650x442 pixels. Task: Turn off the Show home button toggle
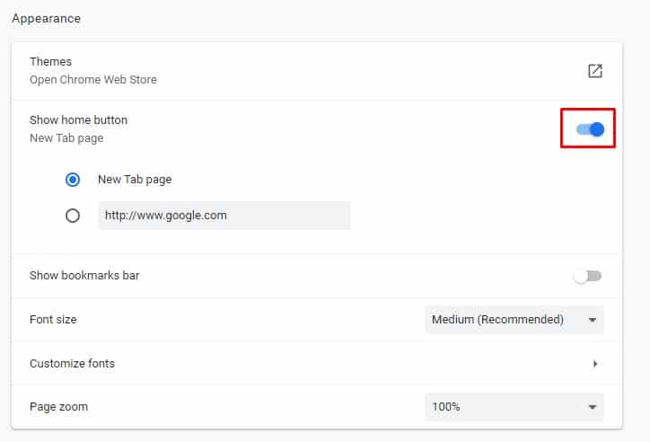point(590,129)
